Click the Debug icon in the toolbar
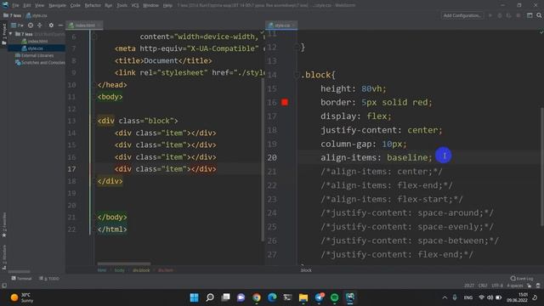The height and width of the screenshot is (306, 544). (500, 15)
